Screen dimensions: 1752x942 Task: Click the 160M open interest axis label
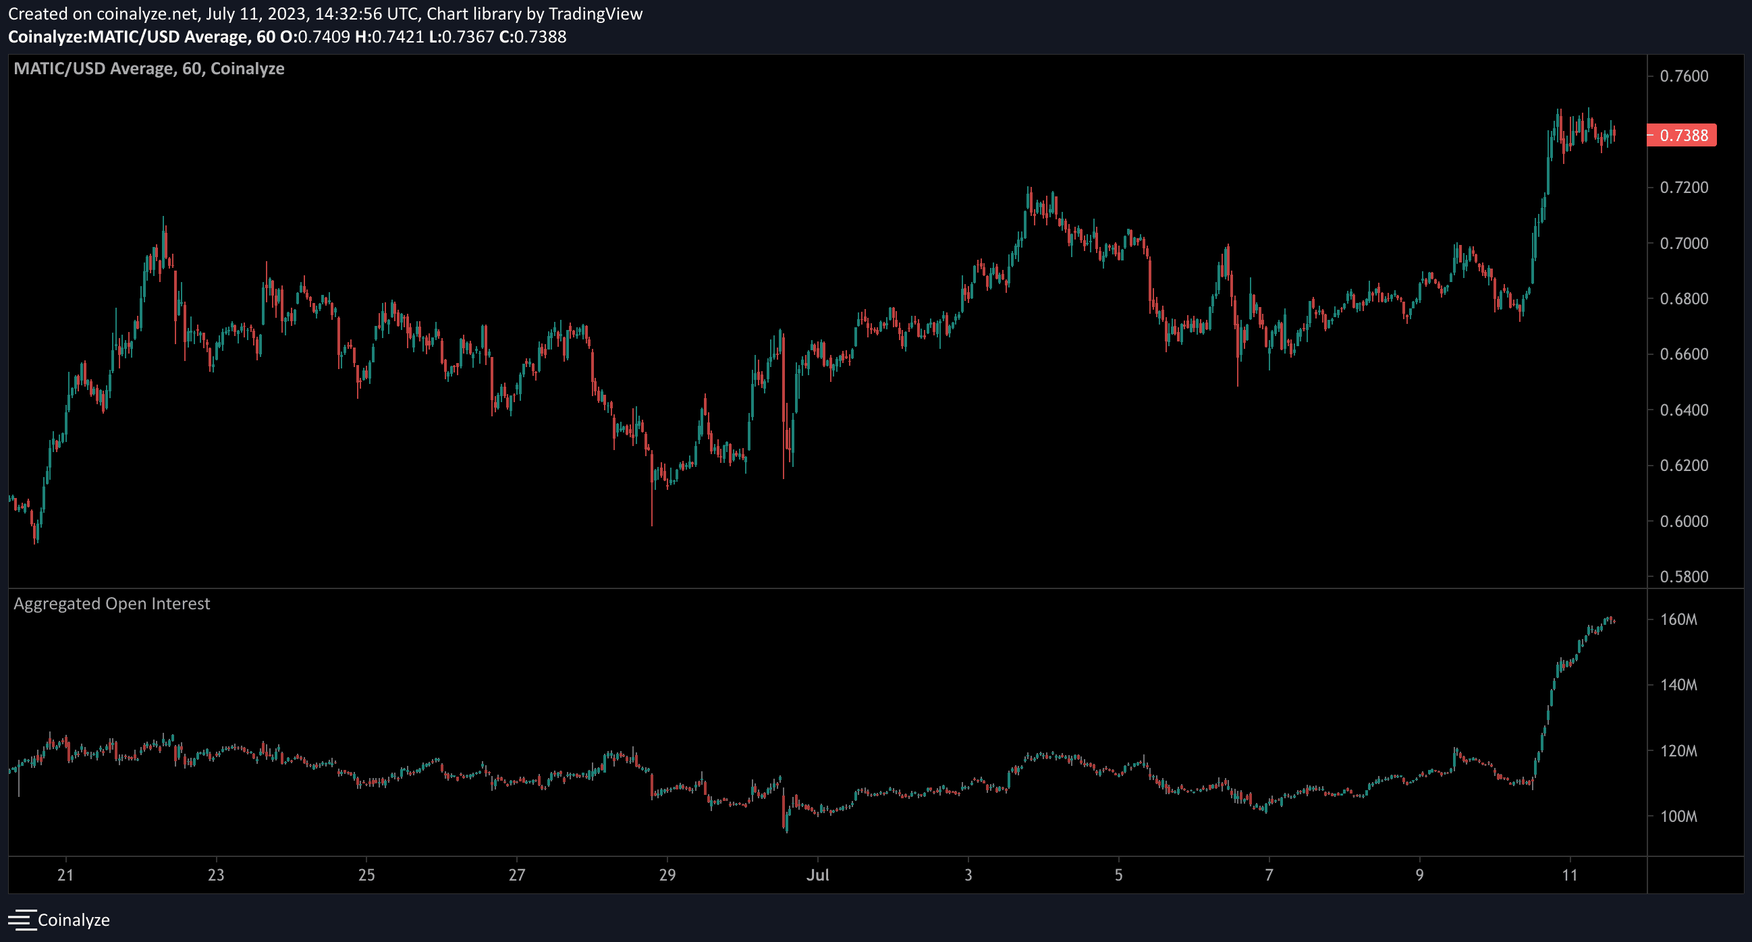click(x=1678, y=619)
